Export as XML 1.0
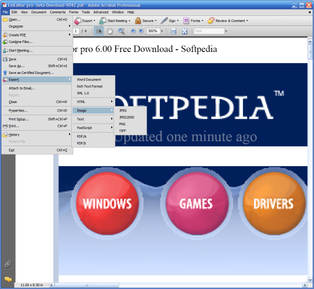The height and width of the screenshot is (289, 314). (x=93, y=93)
